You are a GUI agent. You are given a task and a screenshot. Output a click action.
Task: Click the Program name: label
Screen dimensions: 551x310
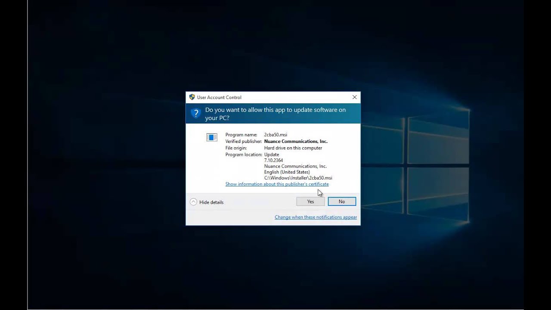(241, 135)
